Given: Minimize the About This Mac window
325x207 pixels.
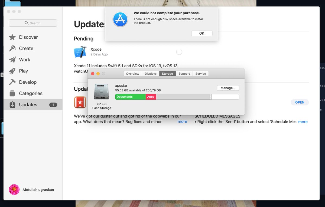Looking at the screenshot, I should pyautogui.click(x=98, y=74).
